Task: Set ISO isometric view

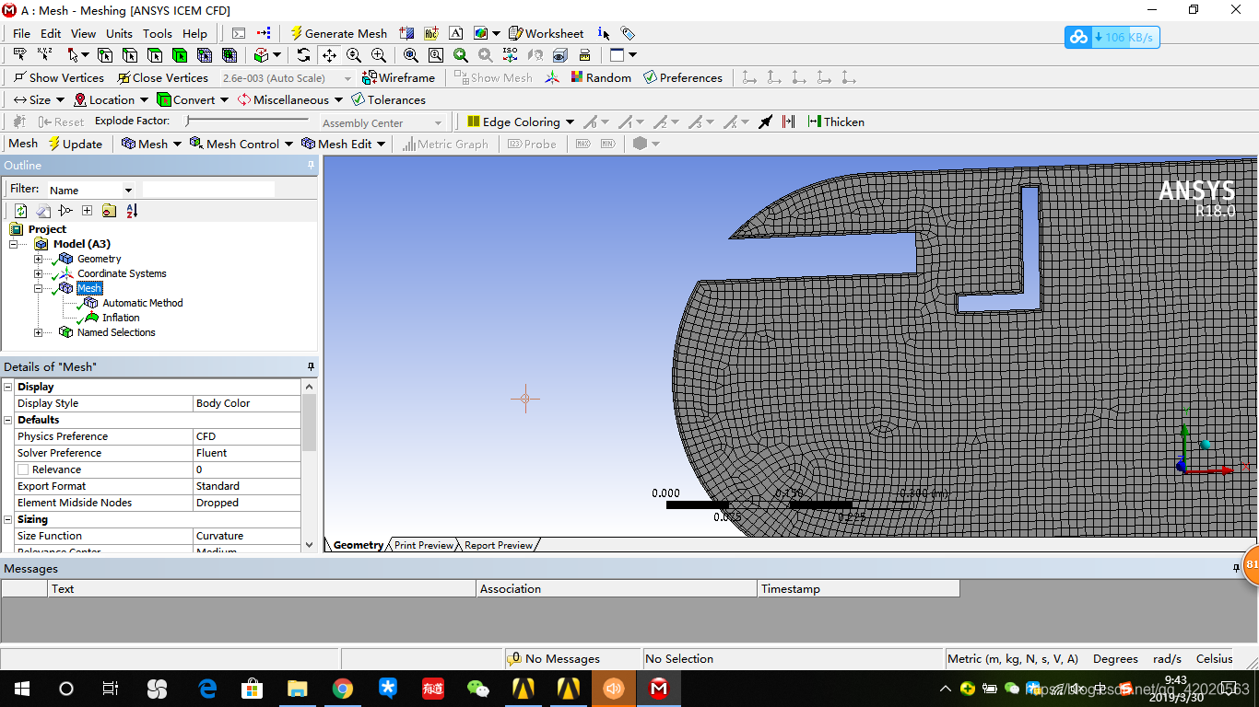Action: (511, 55)
